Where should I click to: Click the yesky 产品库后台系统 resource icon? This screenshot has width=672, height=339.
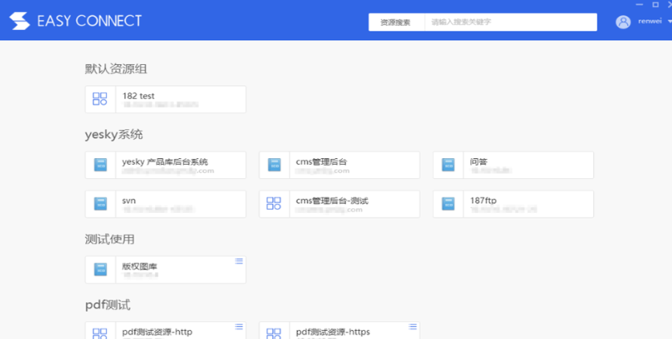[x=100, y=165]
